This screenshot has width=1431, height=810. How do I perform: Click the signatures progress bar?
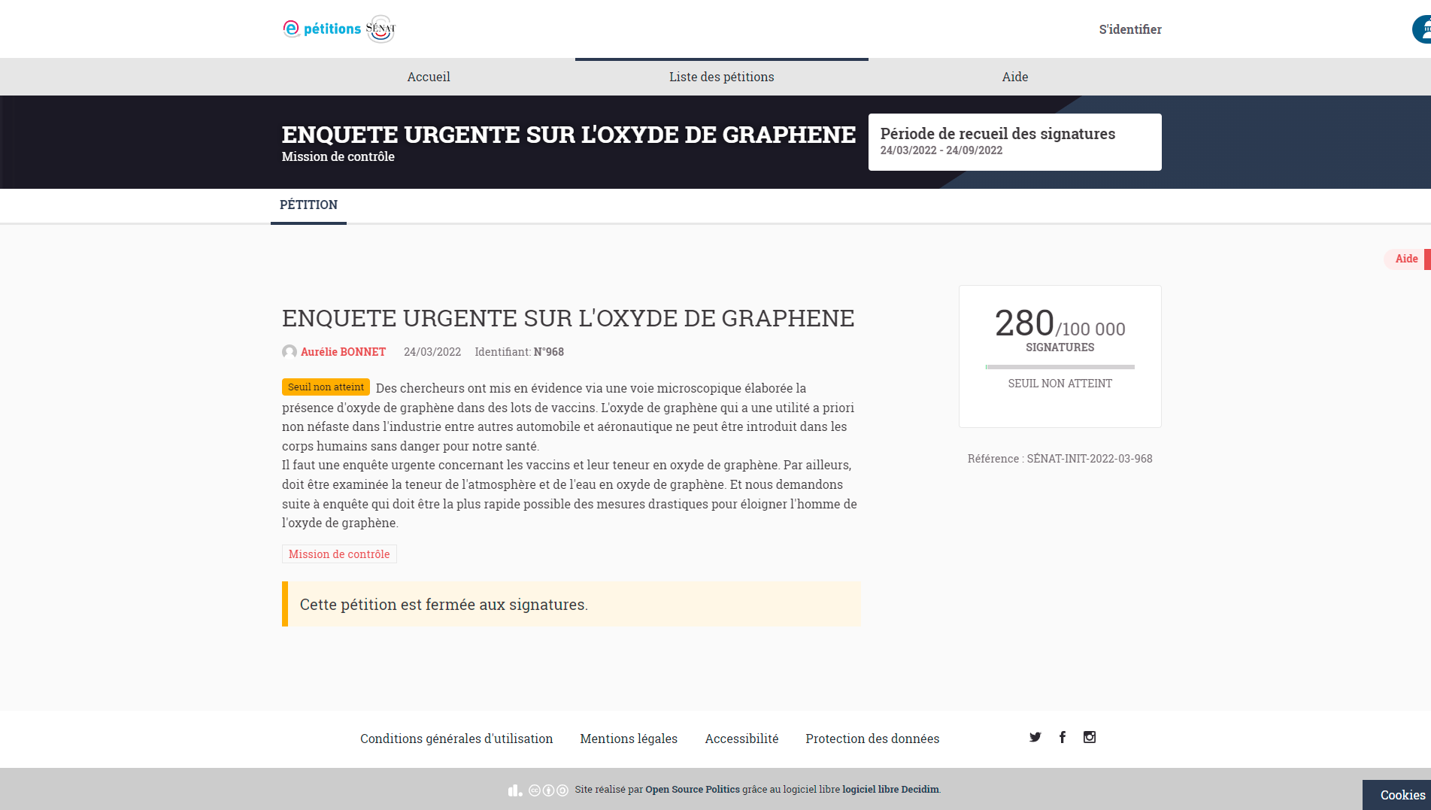(x=1060, y=367)
